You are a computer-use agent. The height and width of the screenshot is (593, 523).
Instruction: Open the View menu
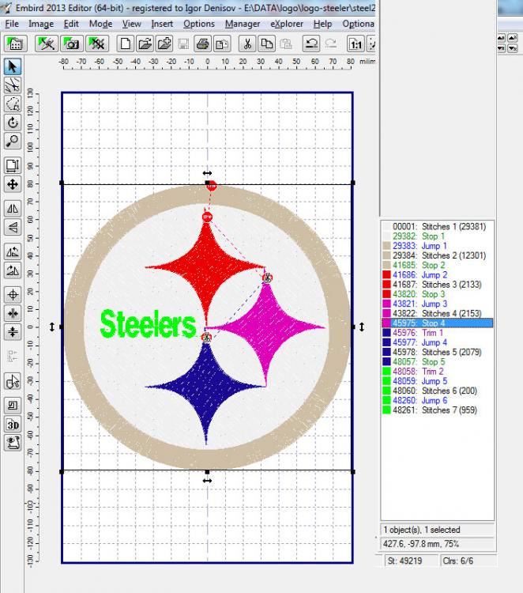(x=131, y=24)
